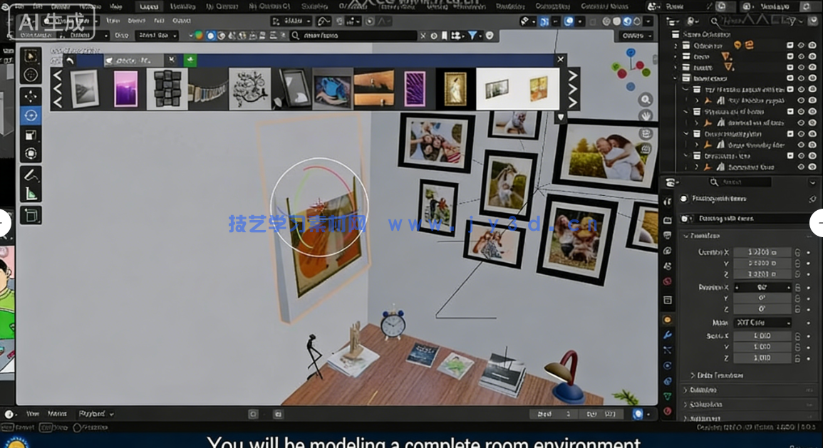Hide the Camera object in the outliner
This screenshot has width=823, height=448.
(800, 57)
